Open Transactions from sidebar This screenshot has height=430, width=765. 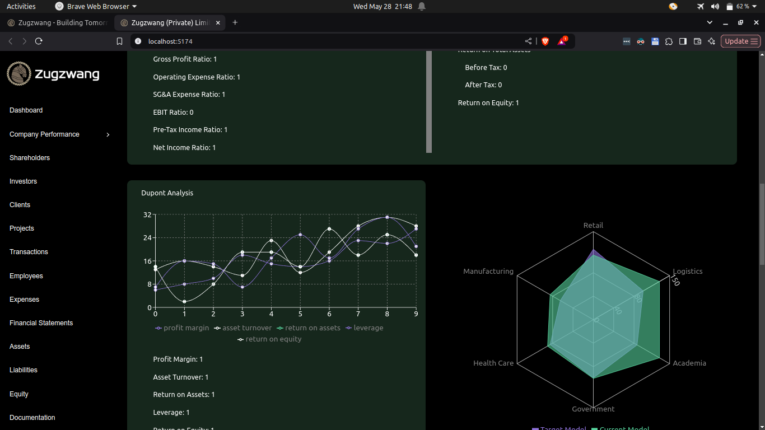(29, 252)
